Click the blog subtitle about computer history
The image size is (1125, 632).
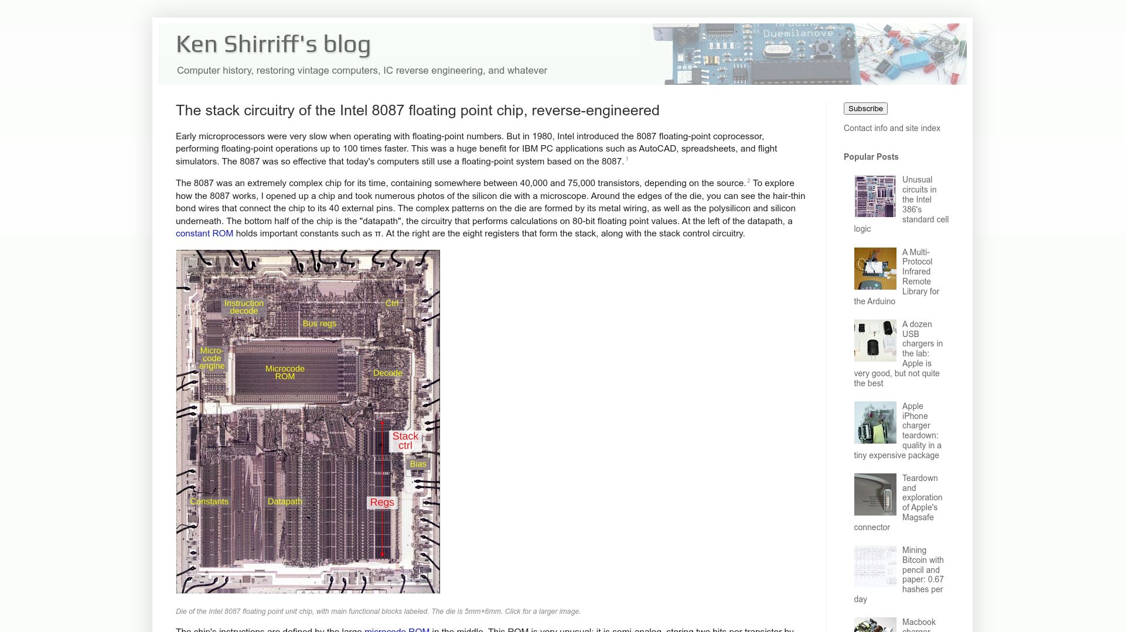tap(362, 71)
